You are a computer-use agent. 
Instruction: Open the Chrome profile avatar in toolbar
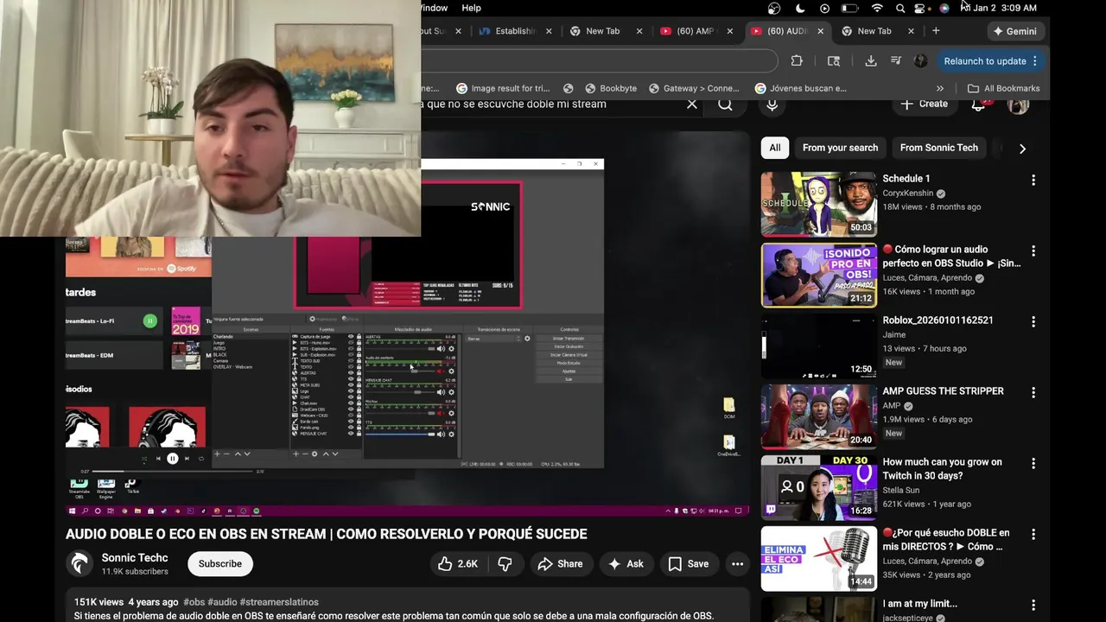coord(921,61)
